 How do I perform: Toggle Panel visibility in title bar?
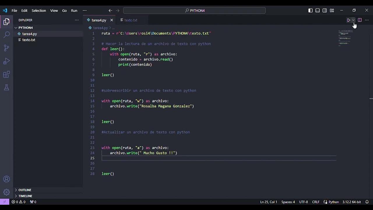point(318,10)
